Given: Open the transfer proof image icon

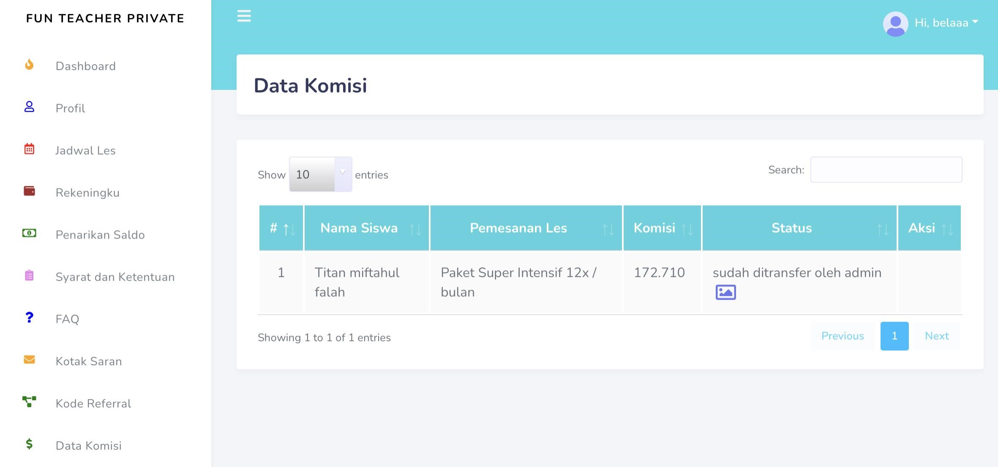Looking at the screenshot, I should [x=725, y=292].
